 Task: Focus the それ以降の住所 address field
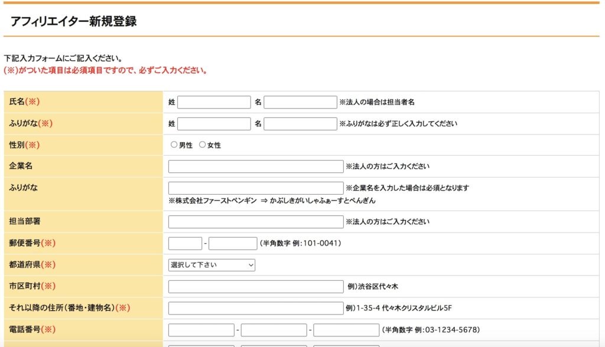(255, 308)
